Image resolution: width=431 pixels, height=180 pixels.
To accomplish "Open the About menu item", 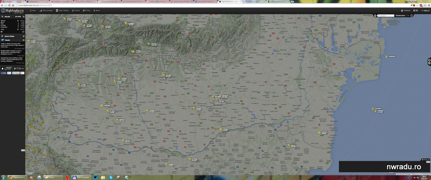I will coord(97,10).
